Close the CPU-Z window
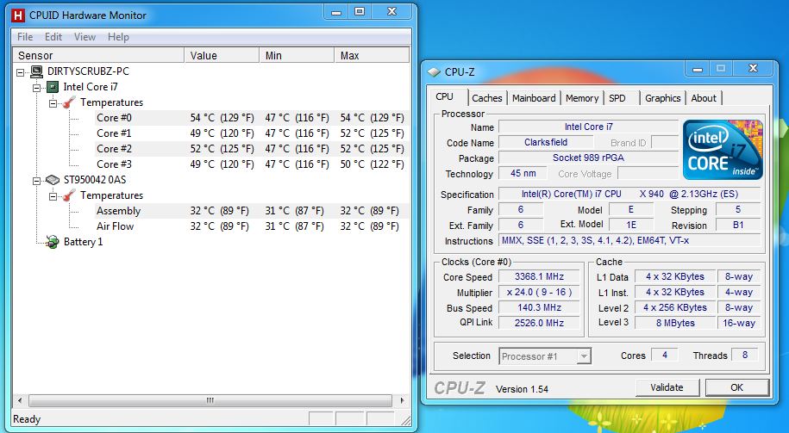The image size is (789, 433). (752, 68)
